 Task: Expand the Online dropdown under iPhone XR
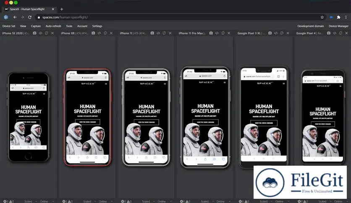tap(106, 201)
